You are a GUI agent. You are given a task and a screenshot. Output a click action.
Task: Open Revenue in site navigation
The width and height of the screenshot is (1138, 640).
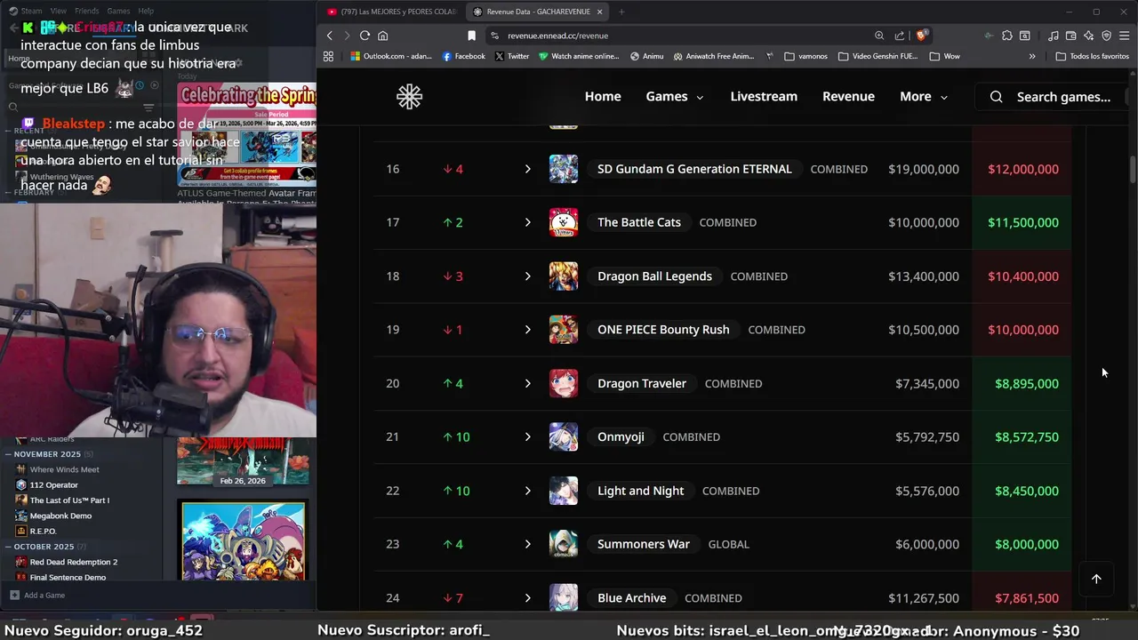pos(848,97)
